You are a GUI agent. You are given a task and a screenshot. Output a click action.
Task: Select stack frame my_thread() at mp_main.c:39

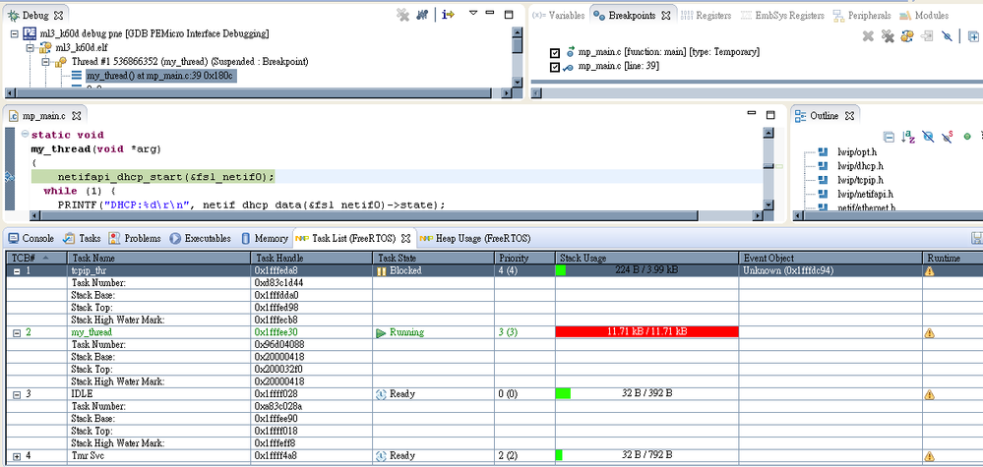(x=161, y=76)
